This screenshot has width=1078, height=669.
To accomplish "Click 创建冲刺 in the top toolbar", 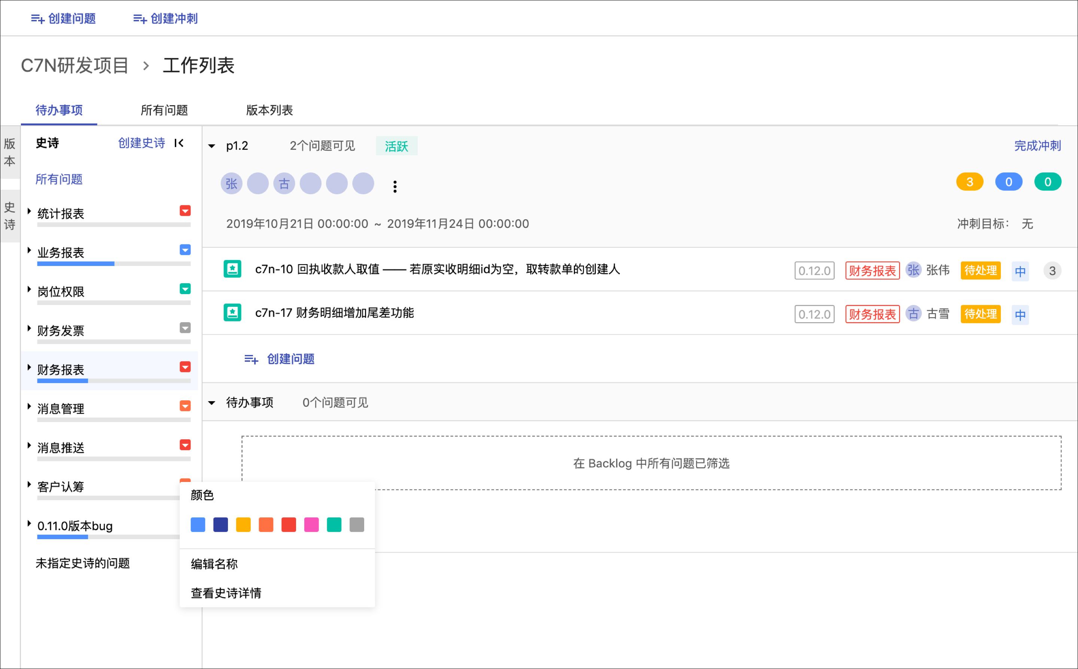I will [x=165, y=19].
